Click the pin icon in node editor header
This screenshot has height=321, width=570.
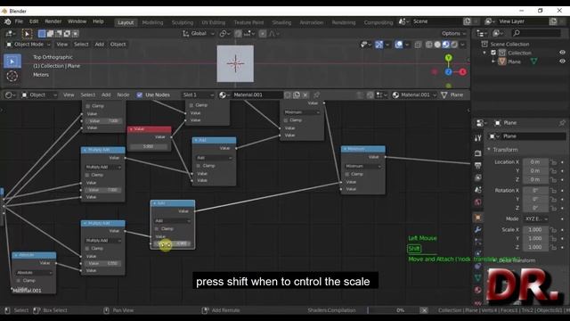pyautogui.click(x=317, y=95)
